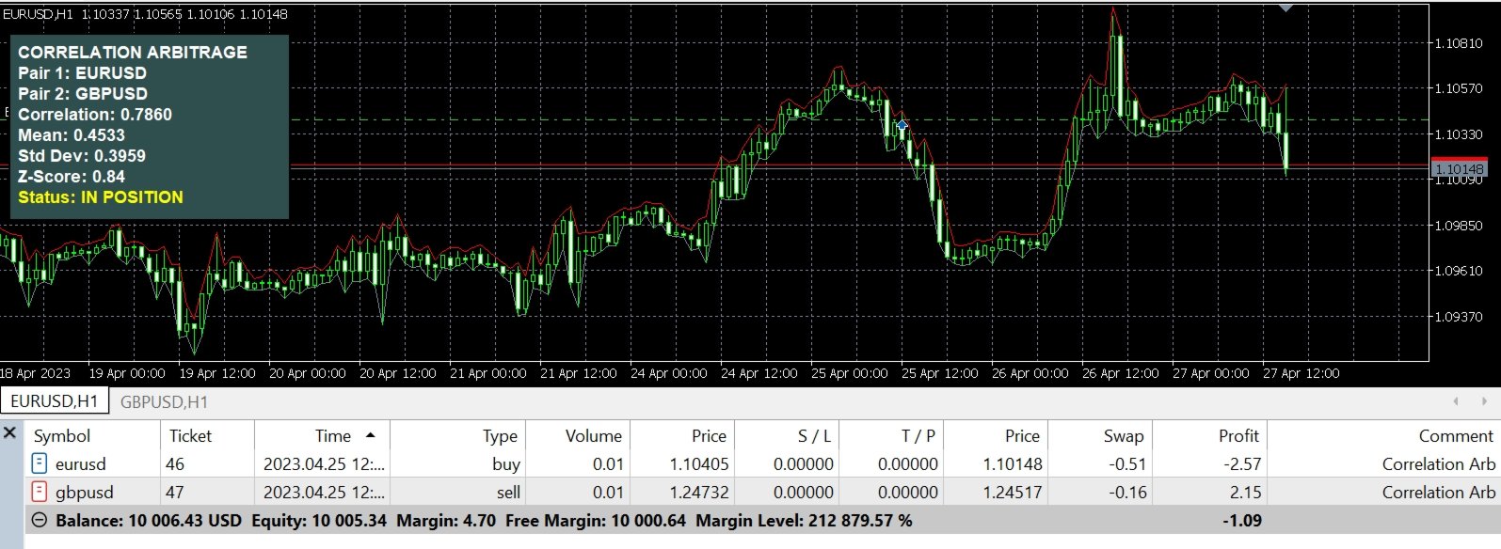Viewport: 1501px width, 549px height.
Task: Click the gbpusd current price 1.24517
Action: point(1013,492)
